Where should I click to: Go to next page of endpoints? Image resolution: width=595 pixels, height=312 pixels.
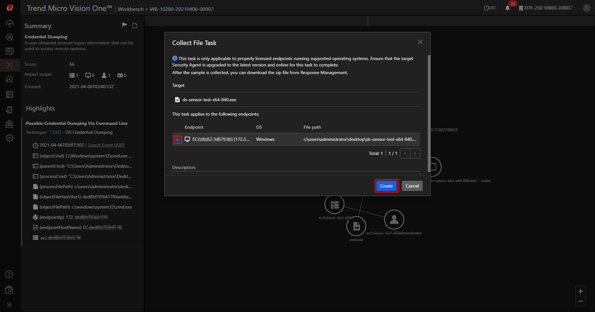pyautogui.click(x=415, y=153)
